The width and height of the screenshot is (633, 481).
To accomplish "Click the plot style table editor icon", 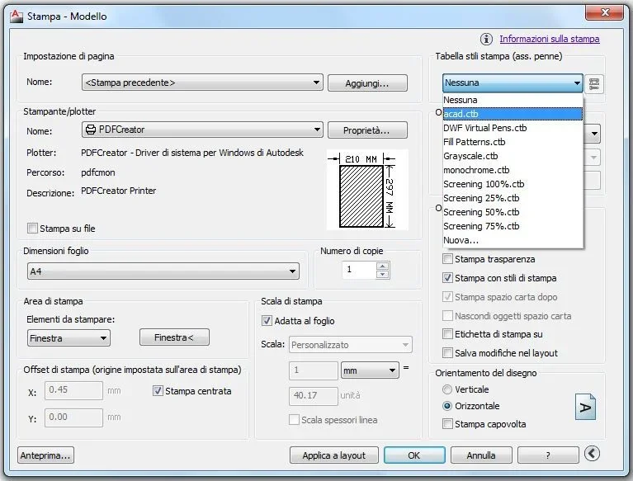I will (x=595, y=83).
